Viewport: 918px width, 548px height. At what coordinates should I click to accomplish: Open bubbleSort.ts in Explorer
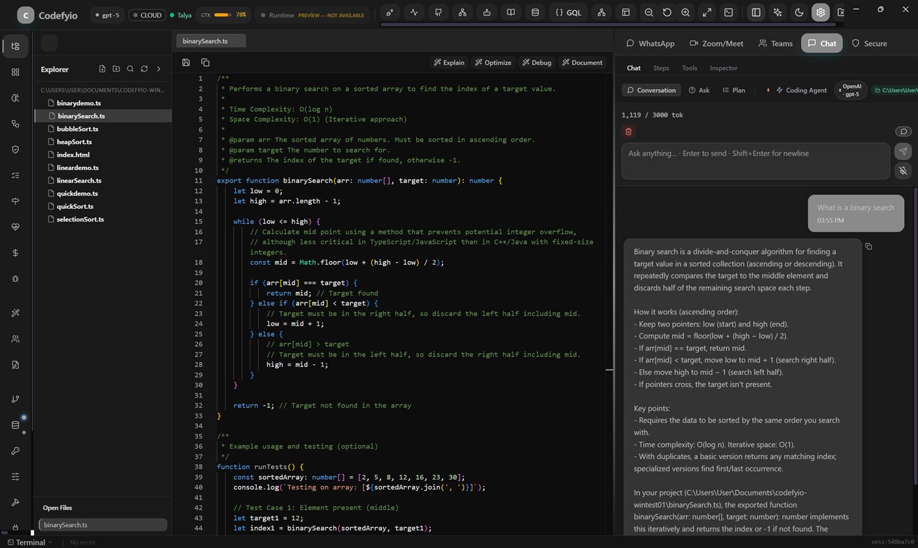[77, 129]
